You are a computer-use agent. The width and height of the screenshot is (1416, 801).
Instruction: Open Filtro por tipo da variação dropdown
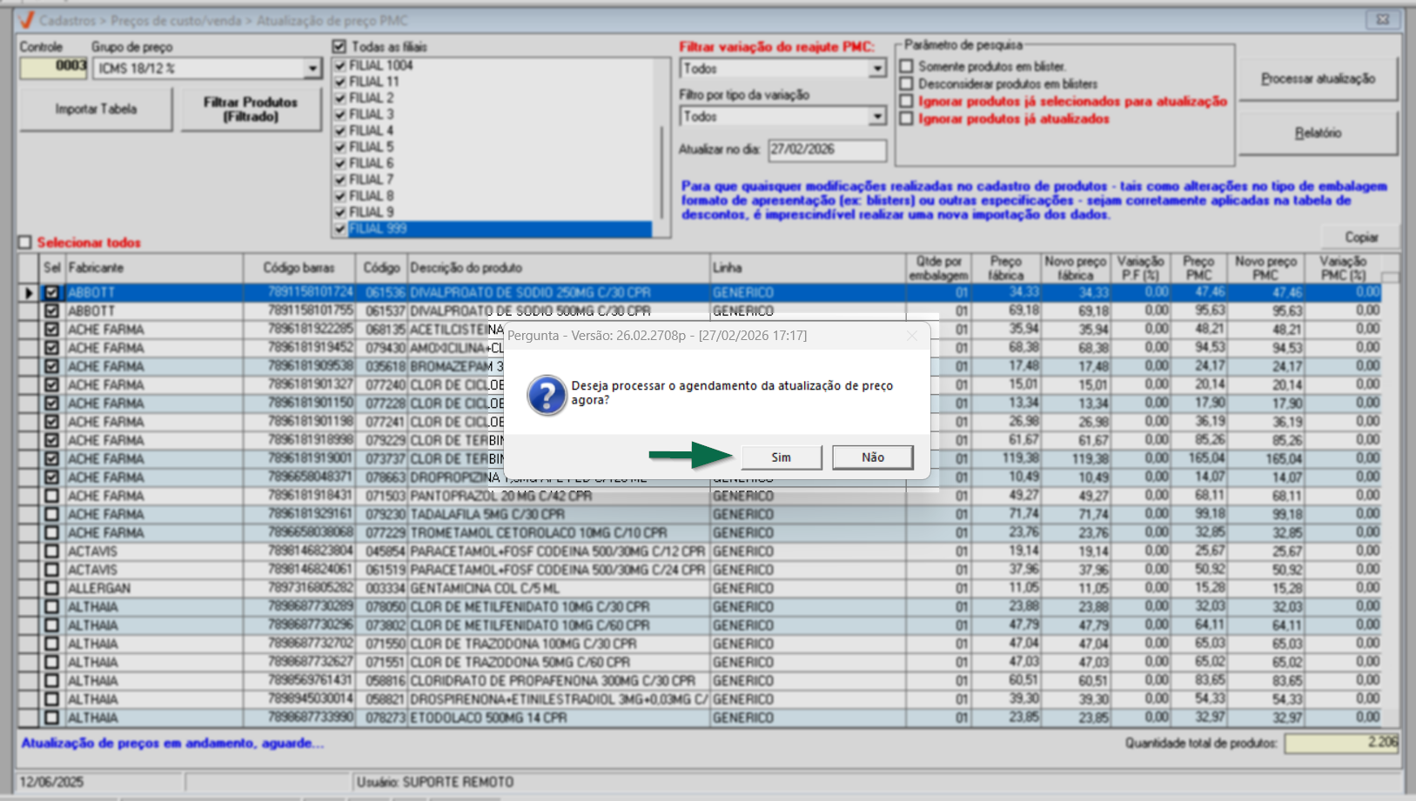[x=876, y=117]
